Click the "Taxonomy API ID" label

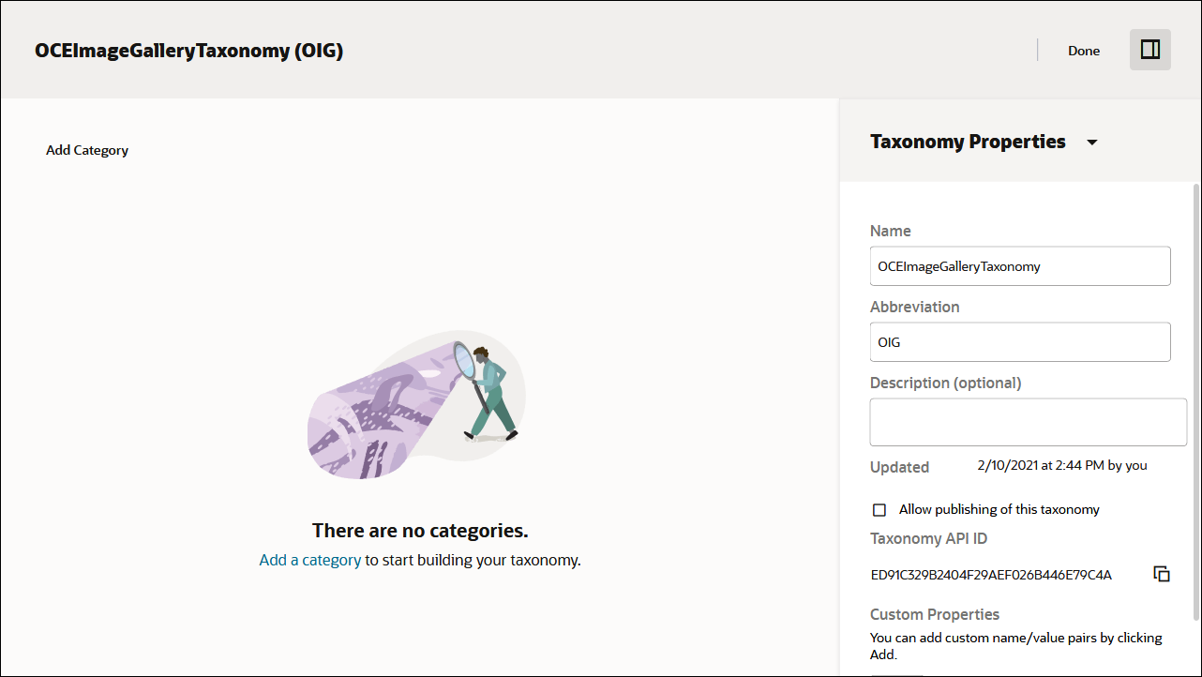928,538
